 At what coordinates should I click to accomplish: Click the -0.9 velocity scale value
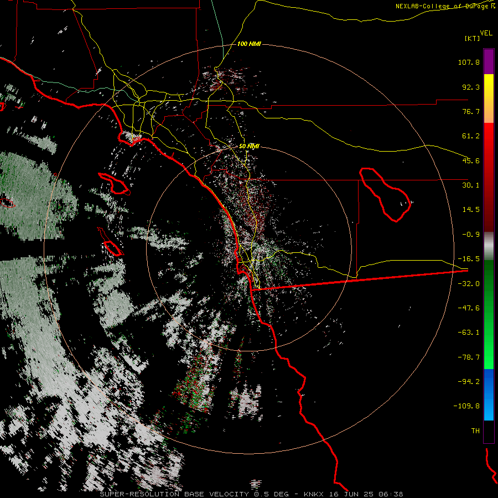coord(471,235)
